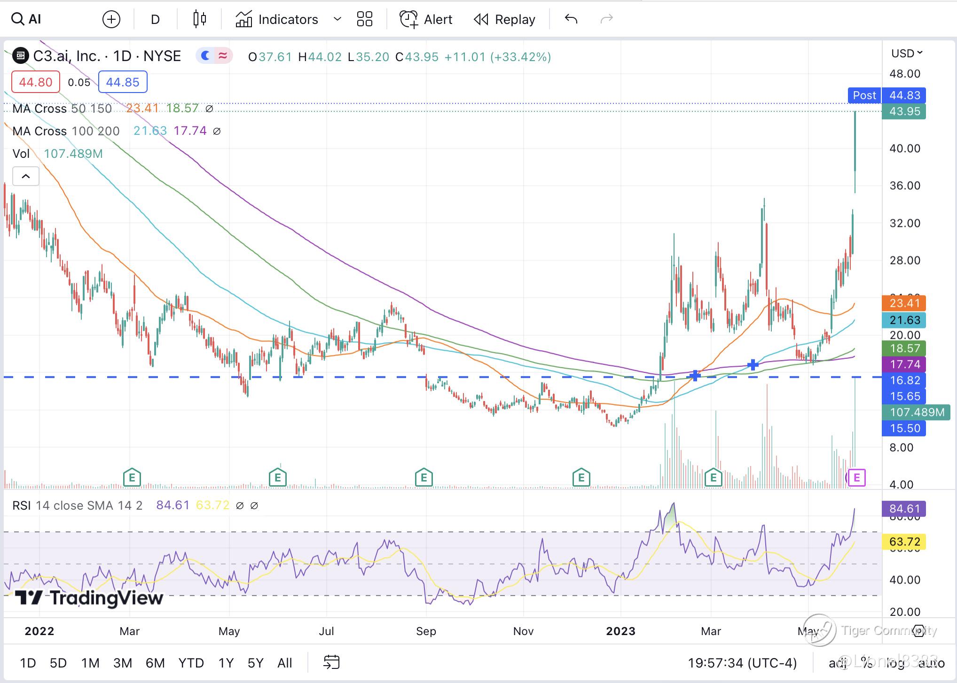This screenshot has height=683, width=957.
Task: Click the red 44.80 sell price button
Action: click(35, 82)
